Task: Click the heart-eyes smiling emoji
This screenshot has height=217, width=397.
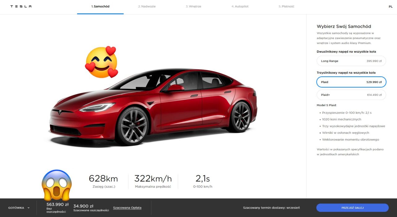Action: coord(102,62)
